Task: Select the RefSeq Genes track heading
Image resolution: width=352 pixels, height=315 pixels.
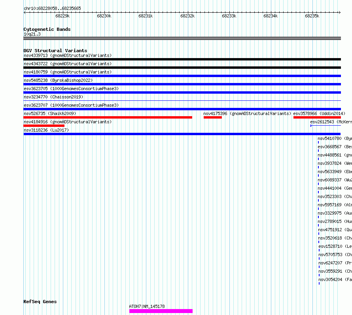Action: (40, 302)
